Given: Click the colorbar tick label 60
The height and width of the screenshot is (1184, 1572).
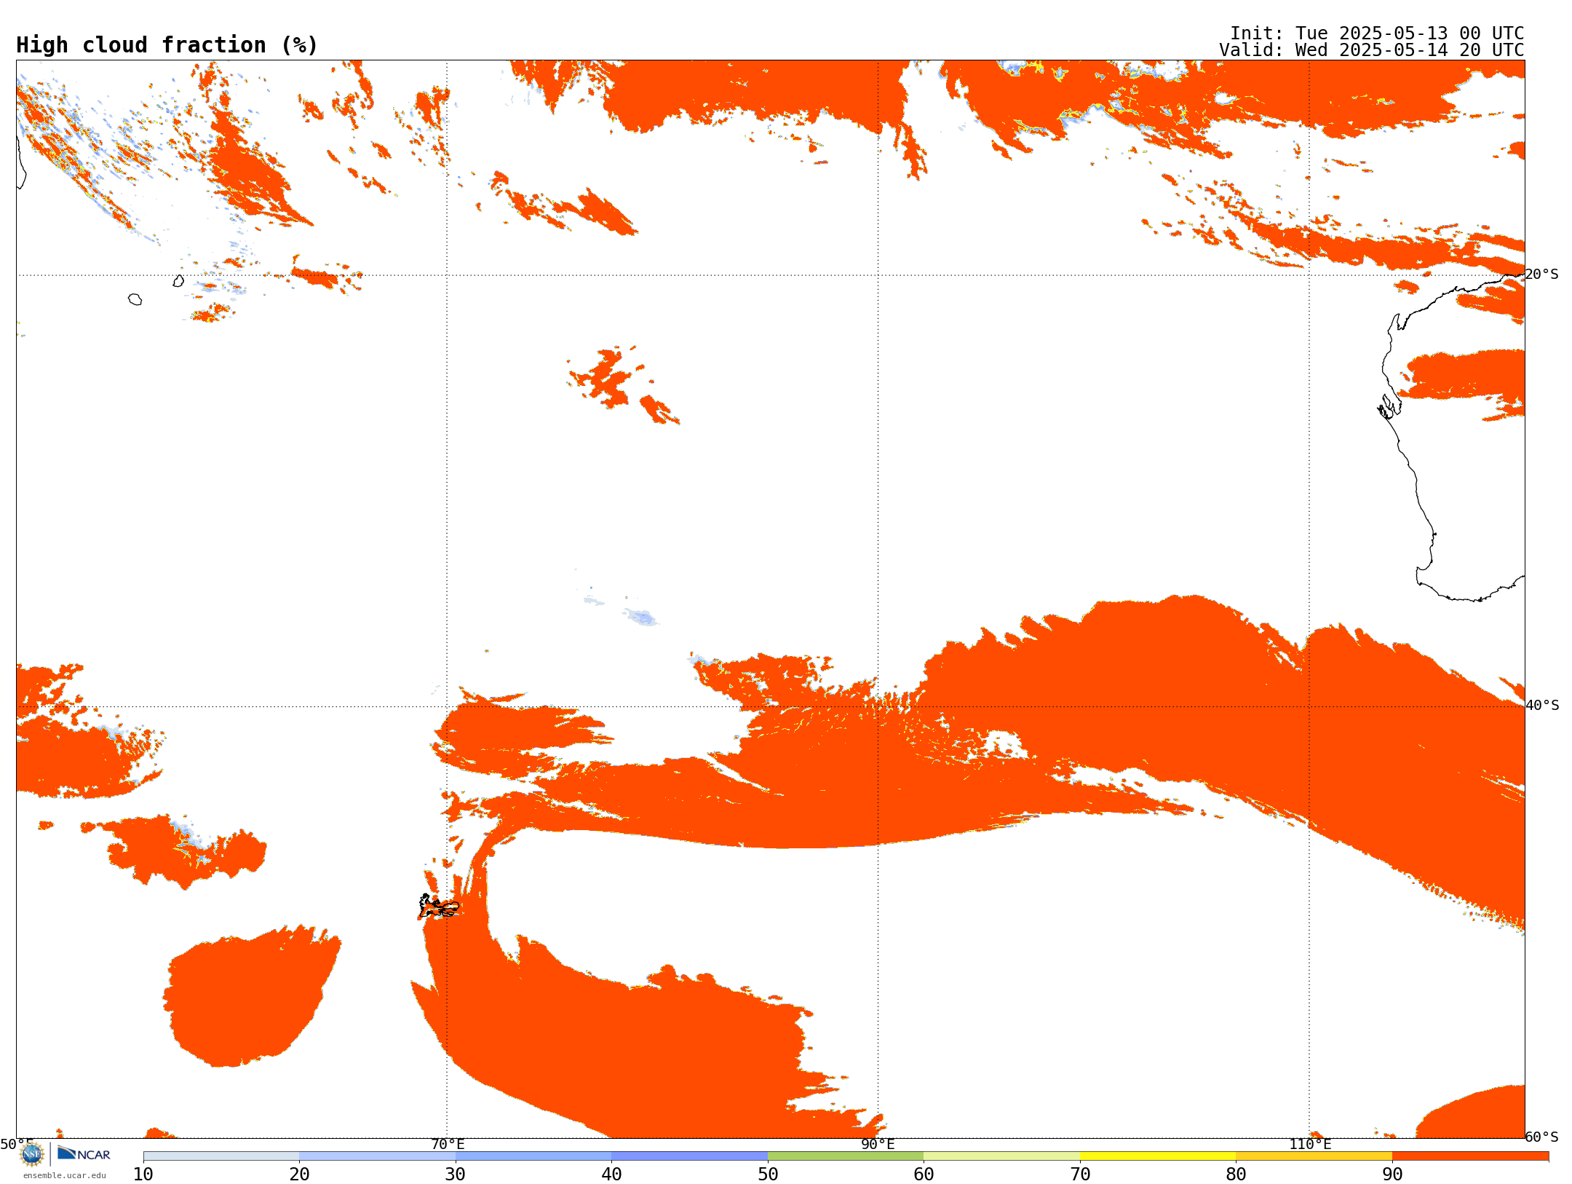Looking at the screenshot, I should [x=924, y=1175].
